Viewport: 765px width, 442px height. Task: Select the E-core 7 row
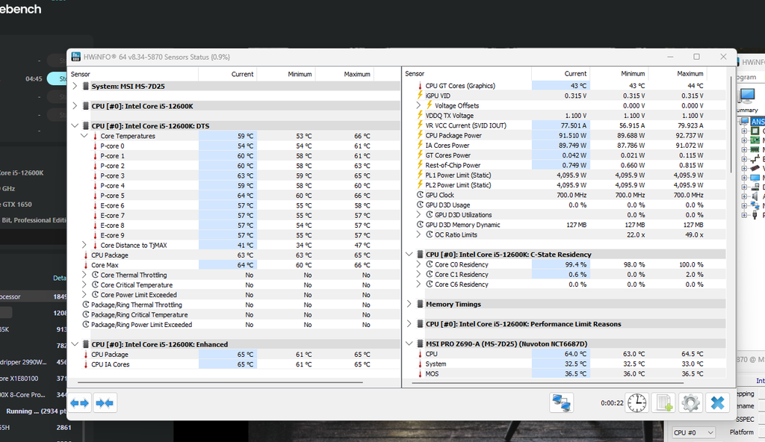click(x=234, y=215)
